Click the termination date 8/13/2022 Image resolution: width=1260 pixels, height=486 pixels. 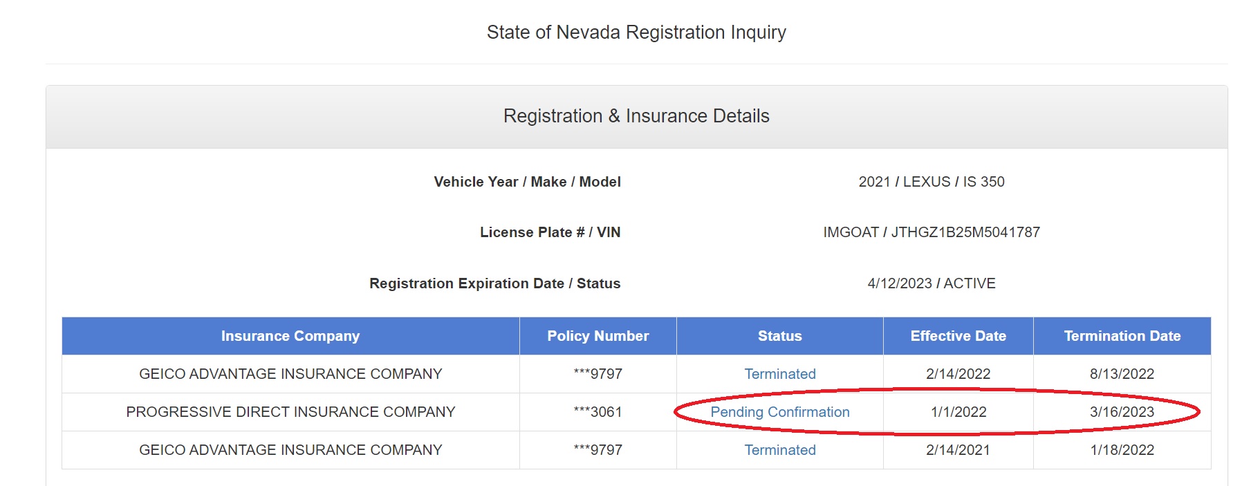tap(1122, 374)
